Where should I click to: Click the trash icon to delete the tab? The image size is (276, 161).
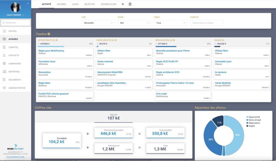click(x=130, y=4)
